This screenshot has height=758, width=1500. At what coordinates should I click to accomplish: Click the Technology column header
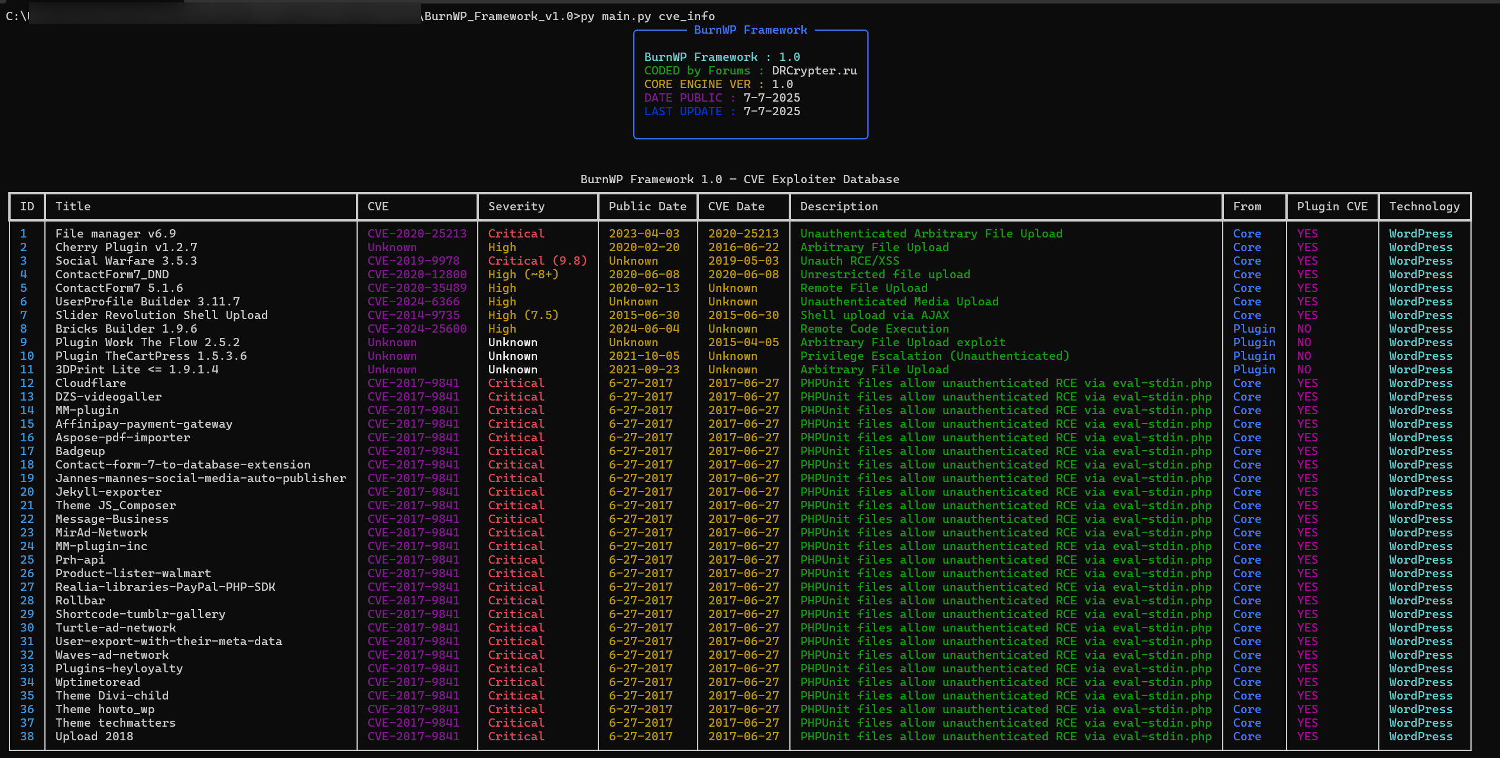coord(1424,206)
